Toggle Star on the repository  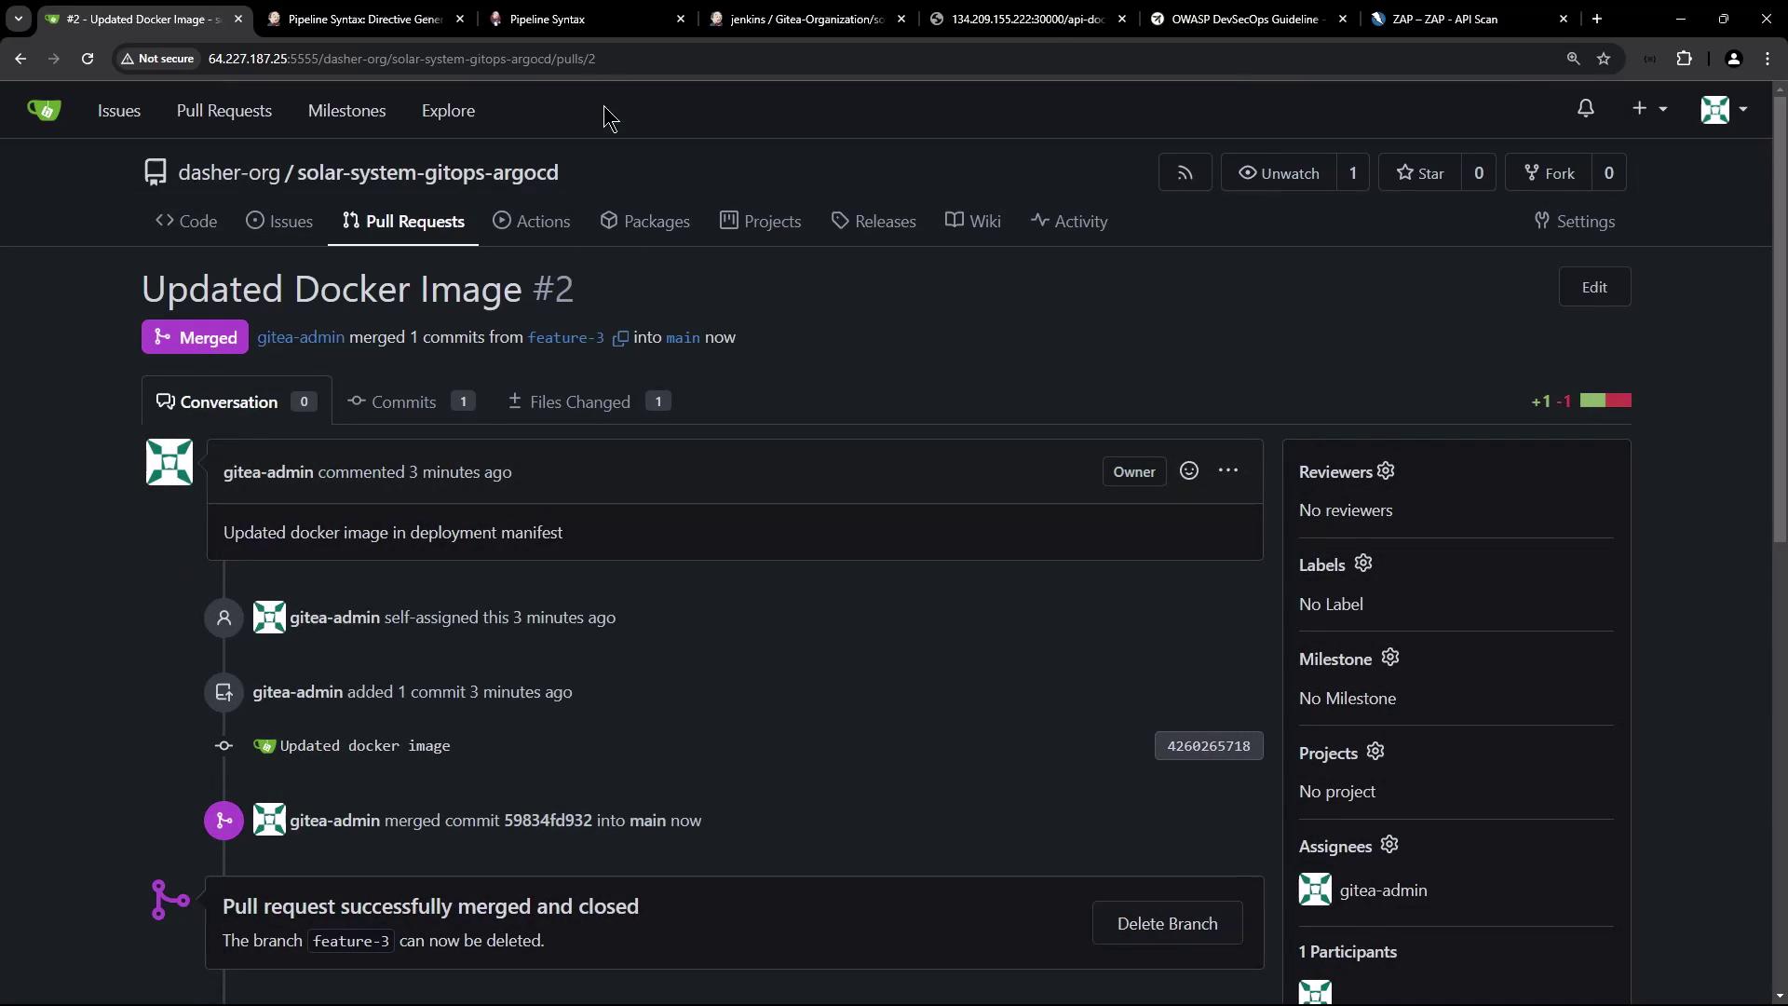(x=1420, y=173)
